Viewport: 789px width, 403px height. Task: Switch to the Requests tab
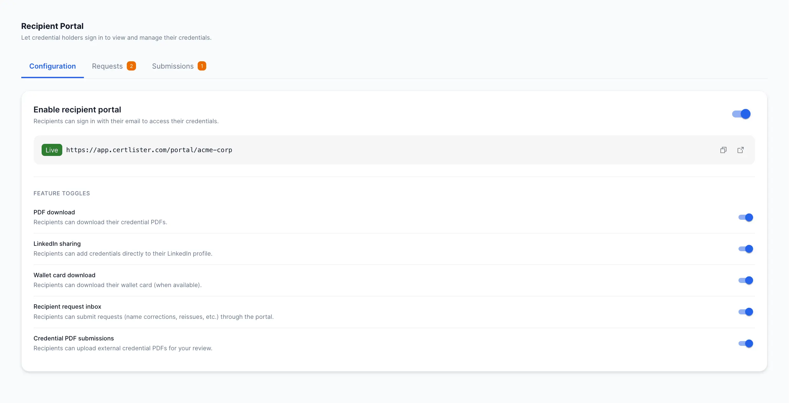click(107, 66)
